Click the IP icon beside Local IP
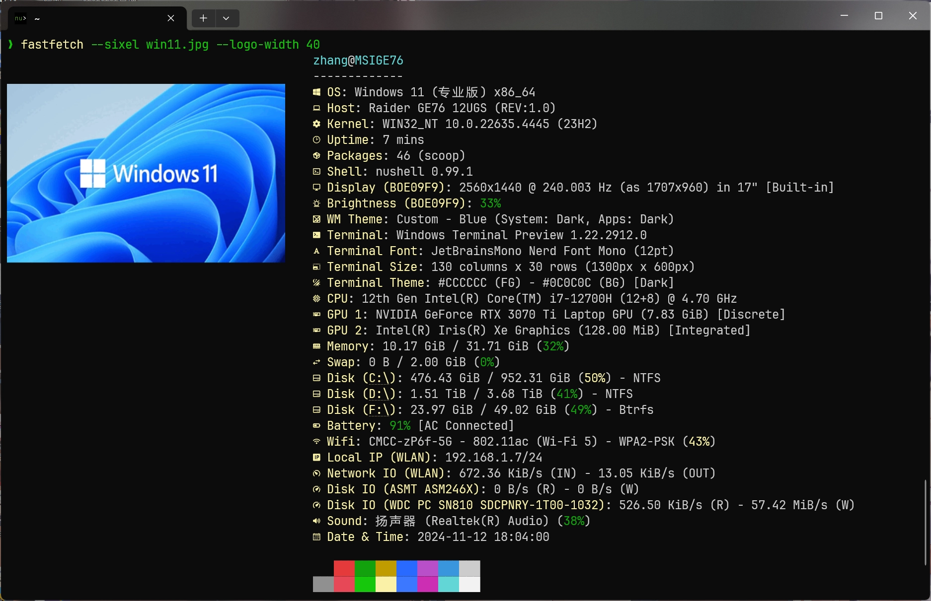931x601 pixels. click(x=316, y=458)
